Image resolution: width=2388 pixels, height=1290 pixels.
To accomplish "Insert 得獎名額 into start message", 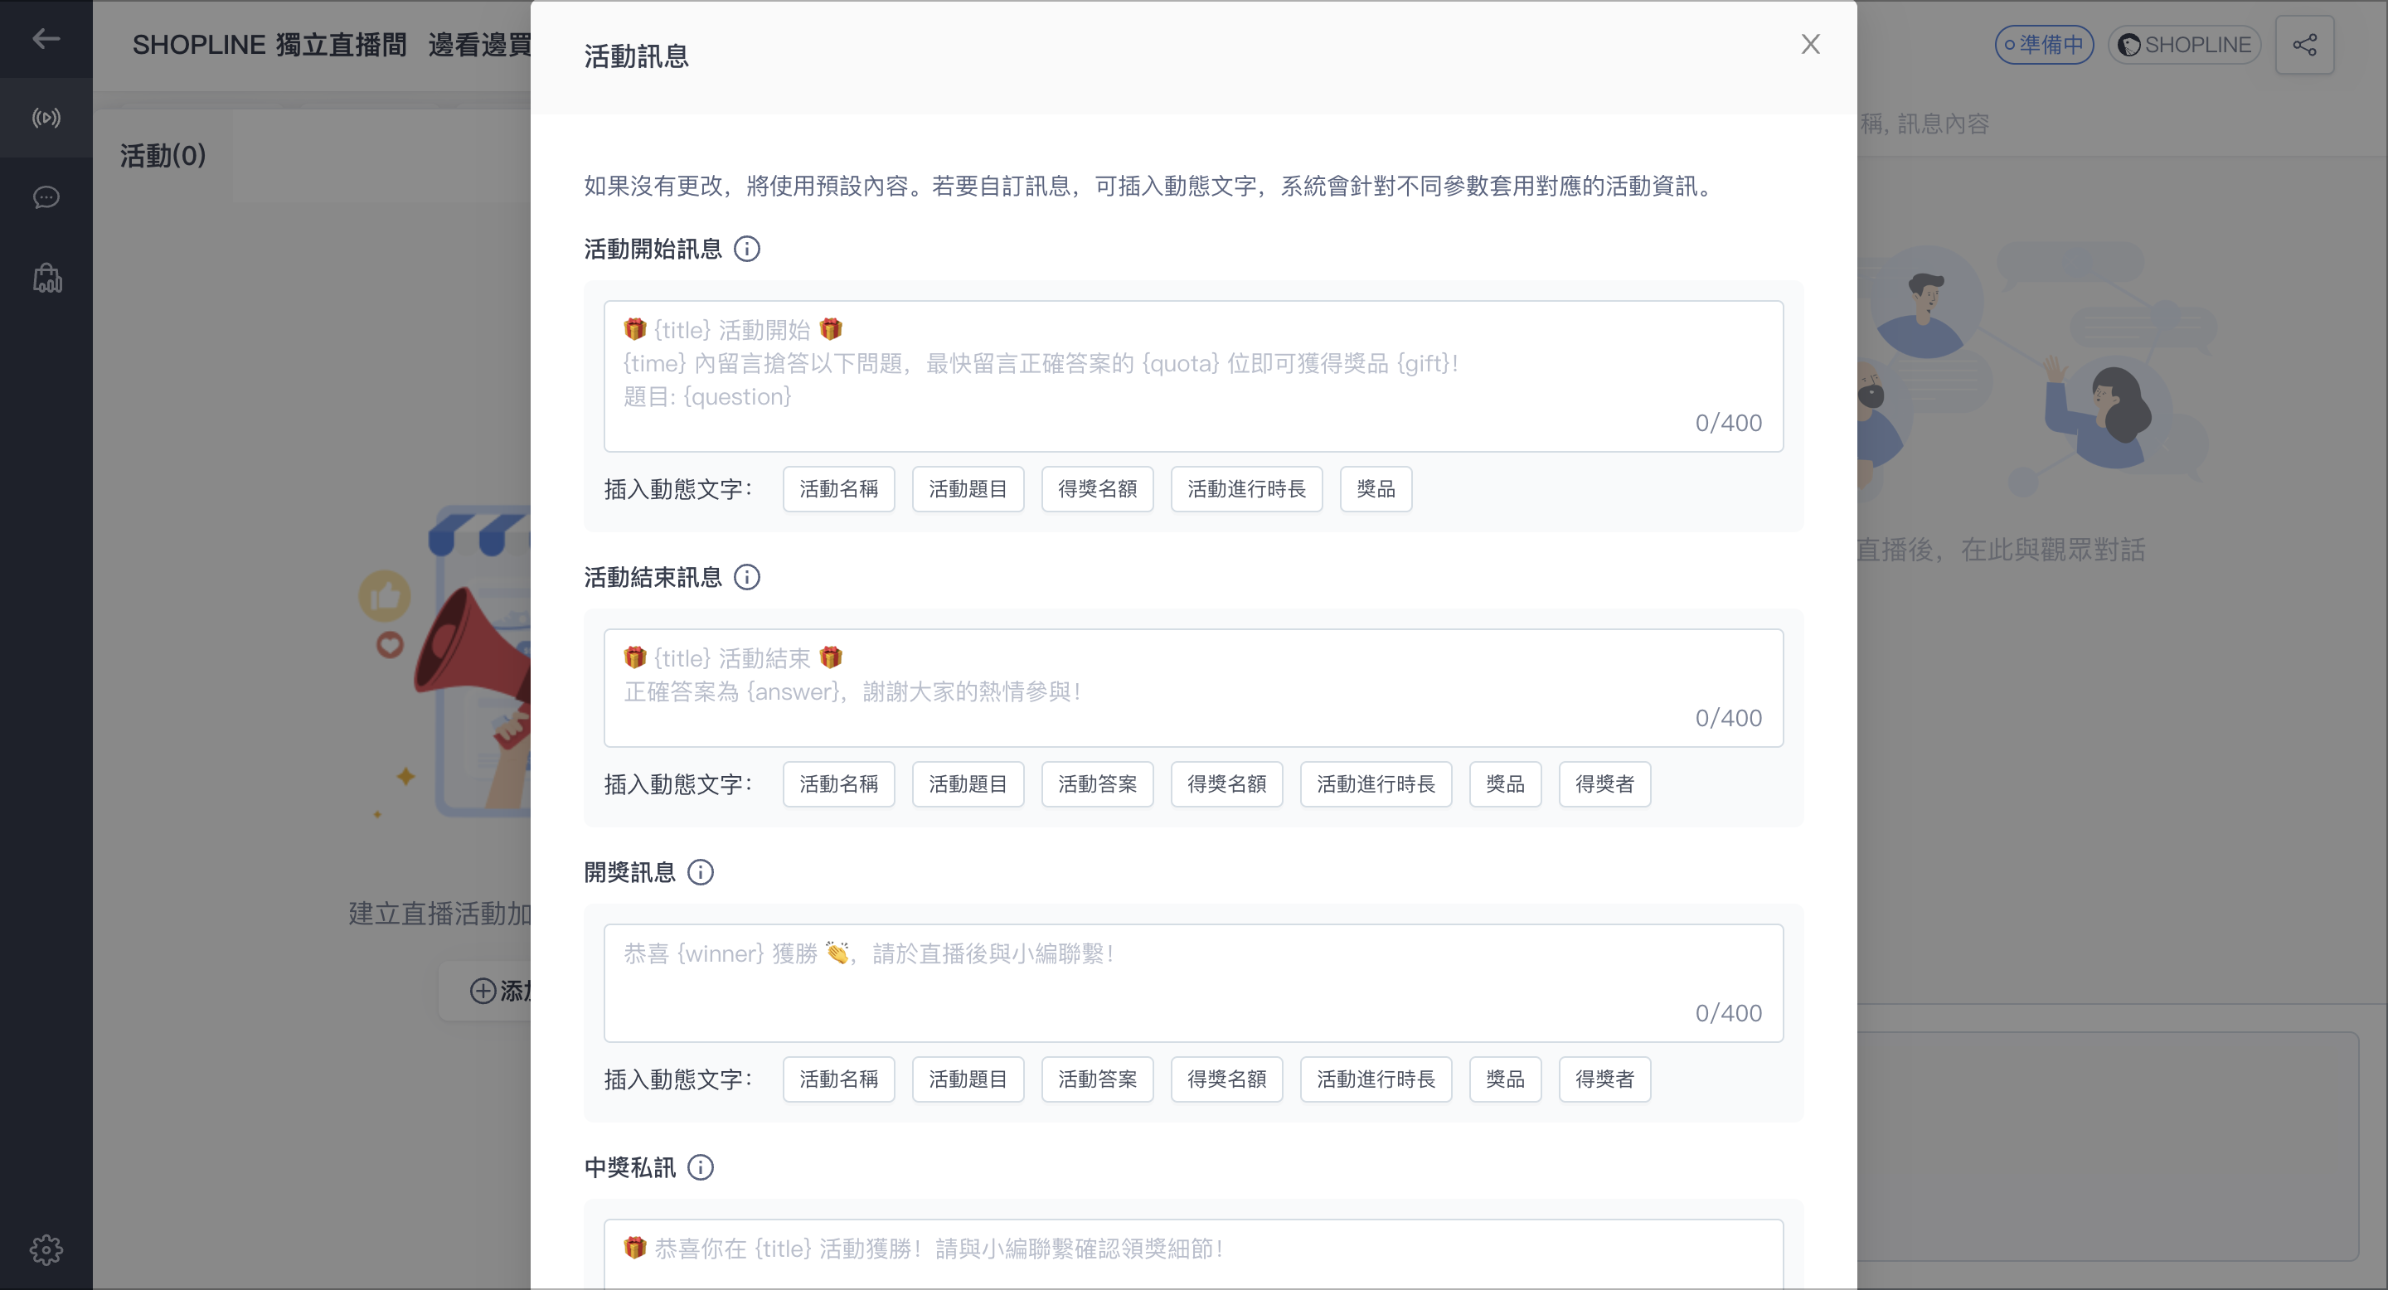I will pos(1097,488).
